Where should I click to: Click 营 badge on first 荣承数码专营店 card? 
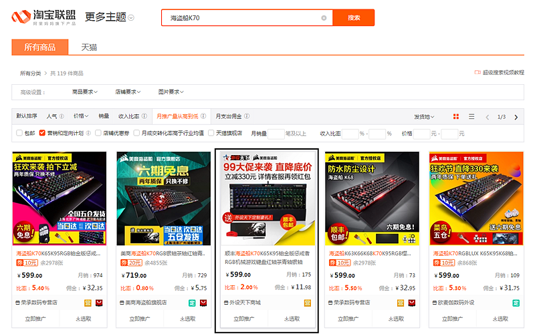(88, 303)
